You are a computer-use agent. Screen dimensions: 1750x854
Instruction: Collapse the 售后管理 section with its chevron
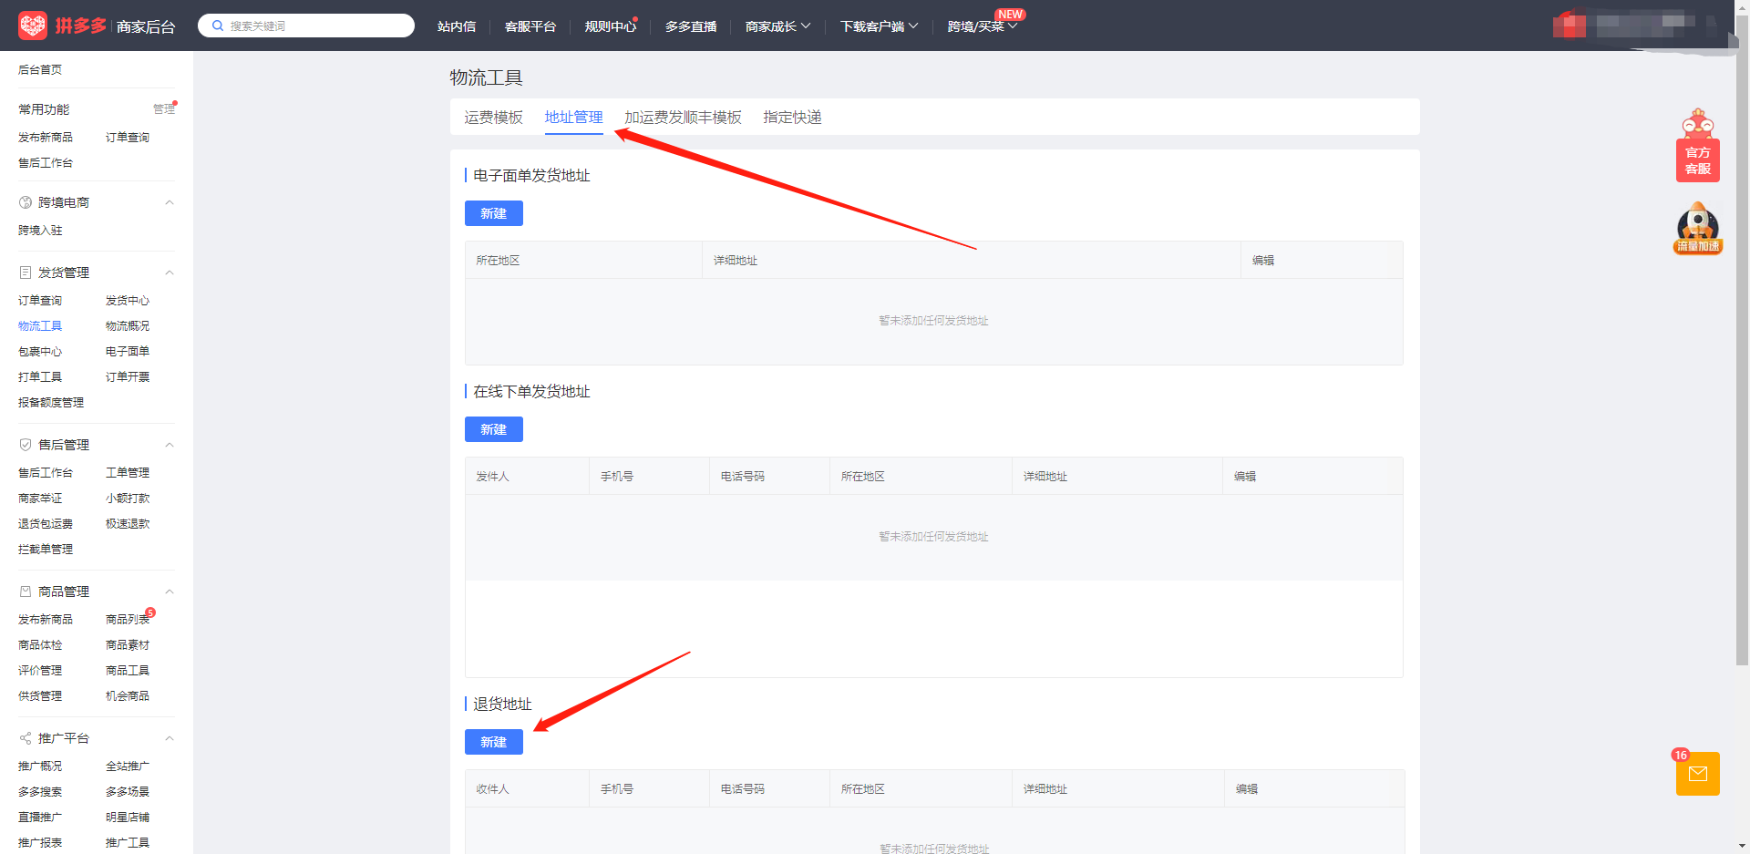pyautogui.click(x=170, y=445)
